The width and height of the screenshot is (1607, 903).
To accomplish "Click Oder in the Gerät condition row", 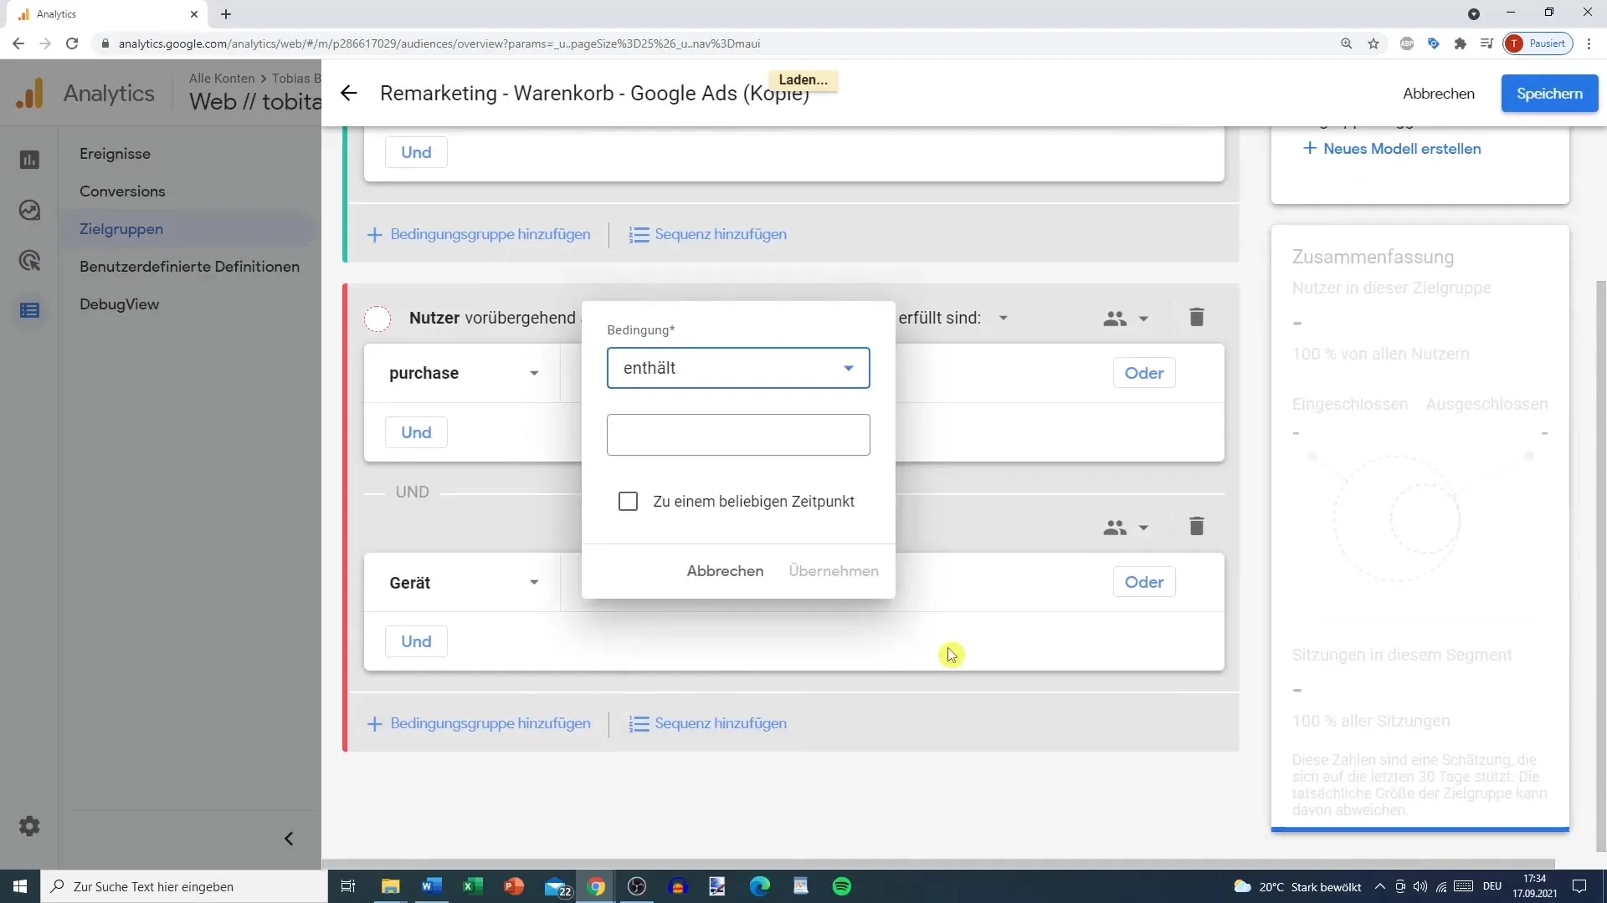I will click(1144, 582).
